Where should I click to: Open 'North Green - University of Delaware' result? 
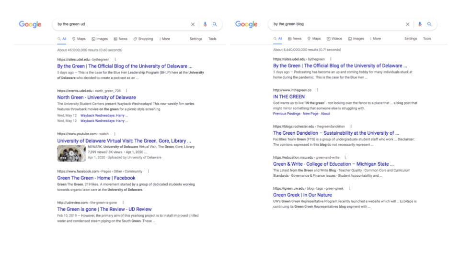(x=96, y=97)
